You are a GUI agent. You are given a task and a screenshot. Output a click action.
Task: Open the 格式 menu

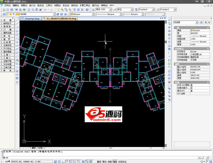[x=41, y=5]
